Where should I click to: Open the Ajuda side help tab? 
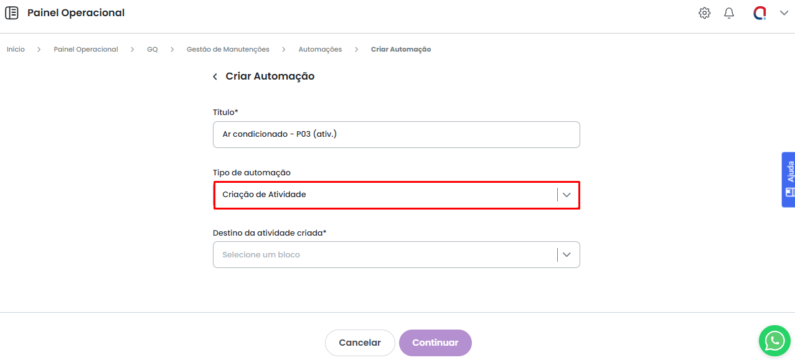tap(788, 179)
